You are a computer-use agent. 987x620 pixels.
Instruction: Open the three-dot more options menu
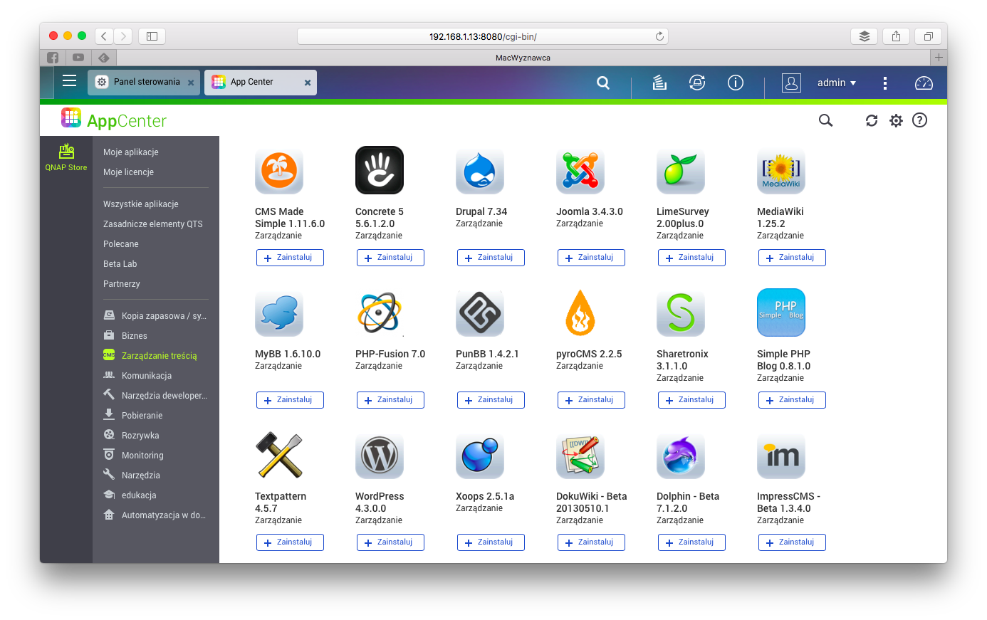point(885,83)
